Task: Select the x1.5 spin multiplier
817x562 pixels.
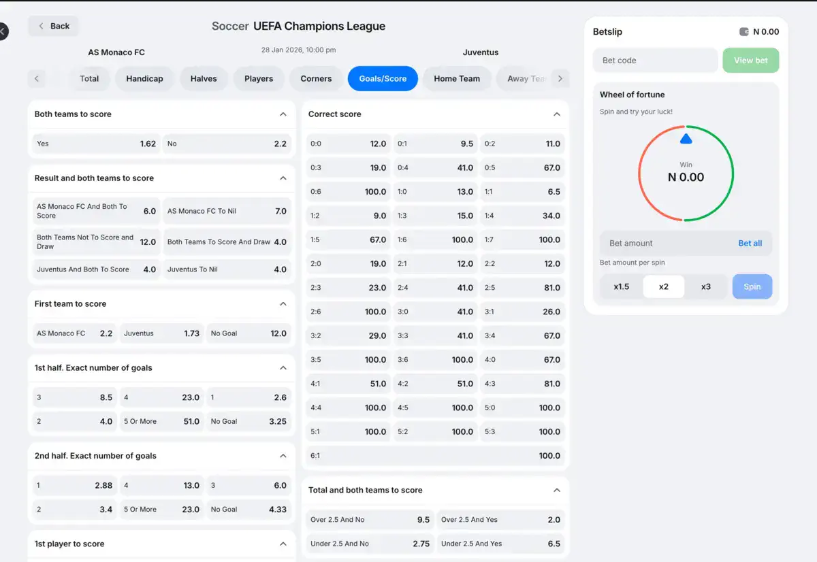Action: point(621,286)
